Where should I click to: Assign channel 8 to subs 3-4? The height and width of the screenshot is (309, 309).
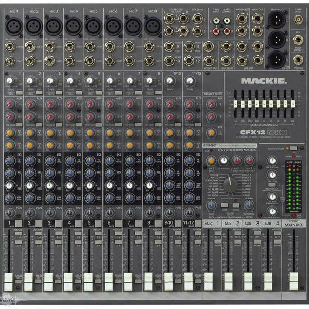click(158, 242)
